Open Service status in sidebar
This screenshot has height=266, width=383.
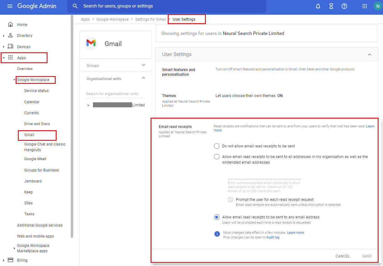(x=37, y=91)
